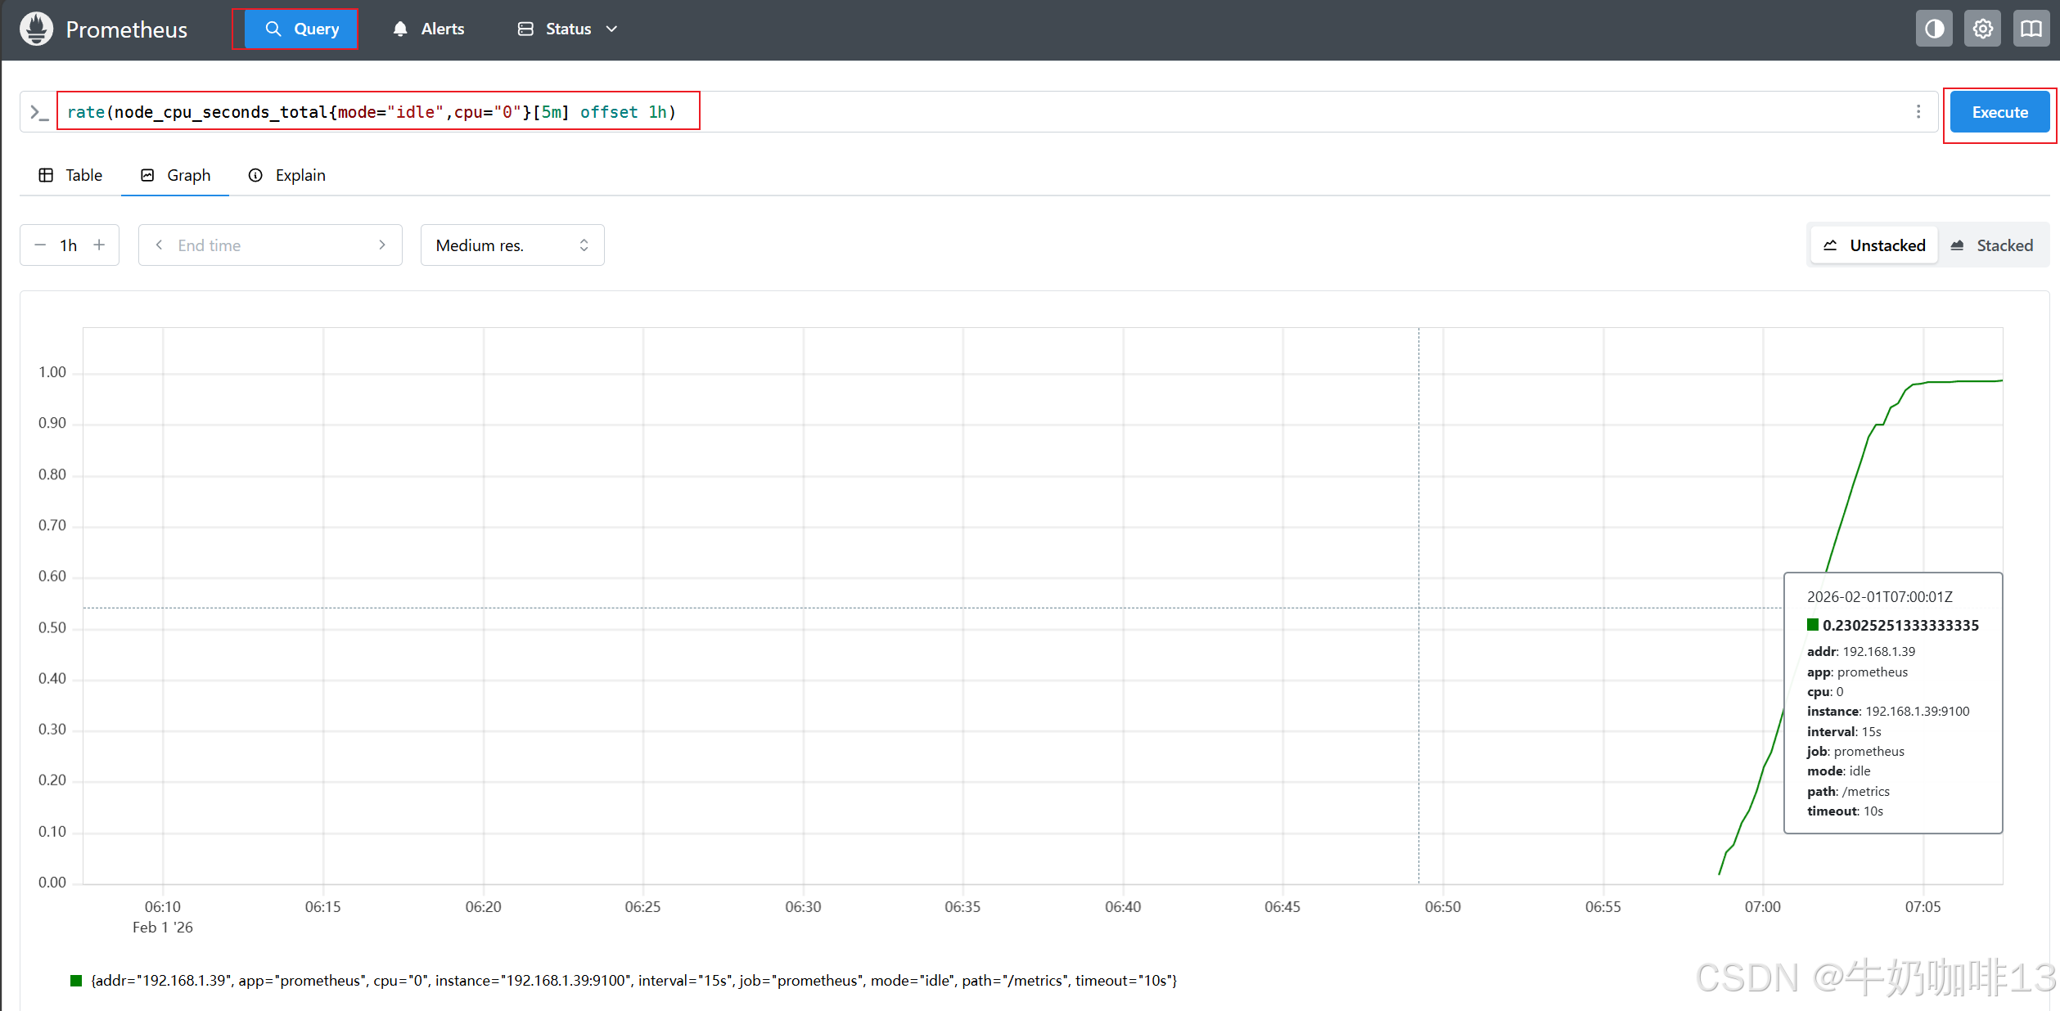Open the Medium res. resolution dropdown
2060x1011 pixels.
(x=512, y=245)
